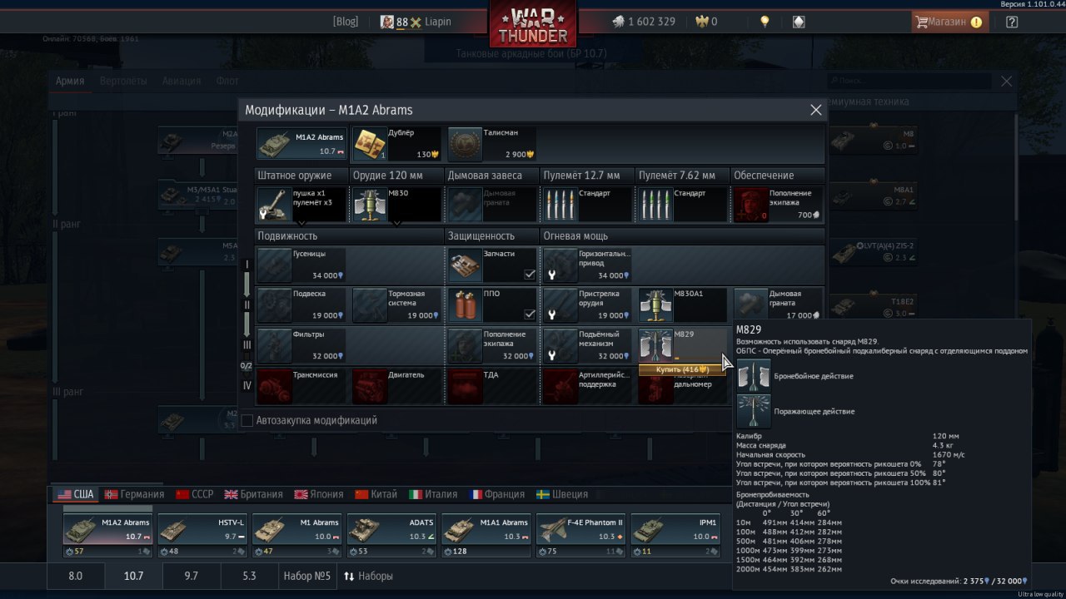Select Пристрелка орудия modification
This screenshot has height=599, width=1066.
click(x=588, y=305)
